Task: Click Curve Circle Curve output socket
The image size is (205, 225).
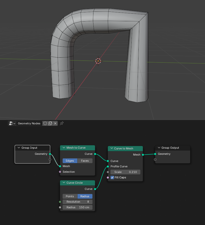Action: tap(95, 189)
